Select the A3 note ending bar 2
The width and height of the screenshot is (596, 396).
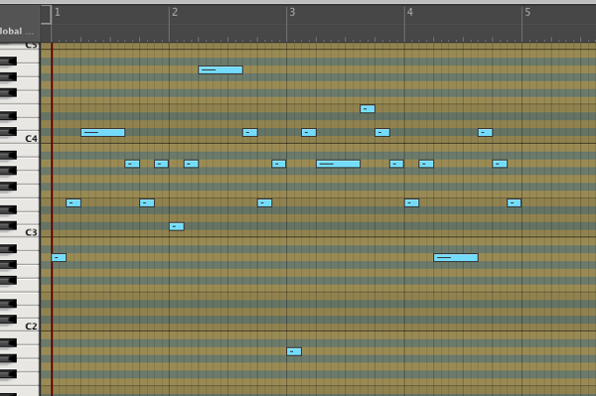(x=278, y=164)
